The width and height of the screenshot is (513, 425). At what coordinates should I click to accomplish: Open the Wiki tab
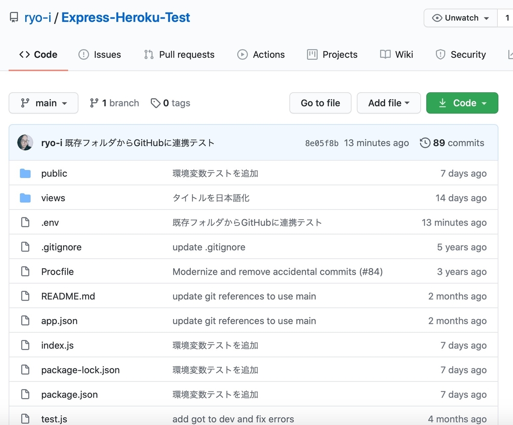[397, 55]
